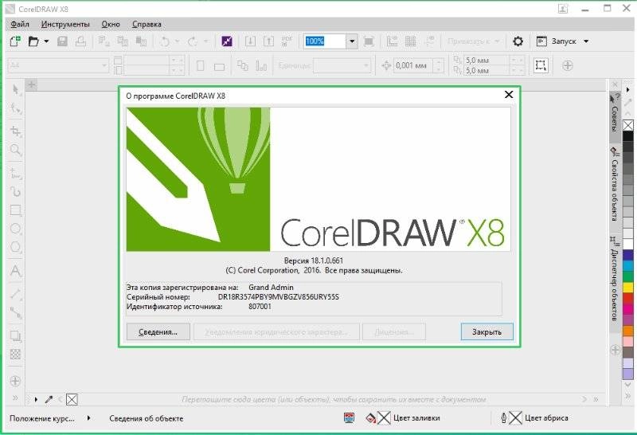
Task: Click the color proofing monitor icon
Action: coord(349,418)
